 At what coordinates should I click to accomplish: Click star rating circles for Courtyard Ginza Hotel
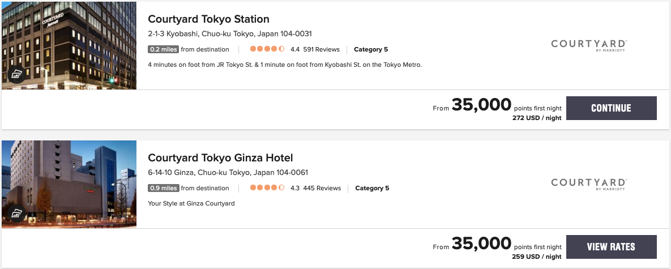pyautogui.click(x=267, y=188)
